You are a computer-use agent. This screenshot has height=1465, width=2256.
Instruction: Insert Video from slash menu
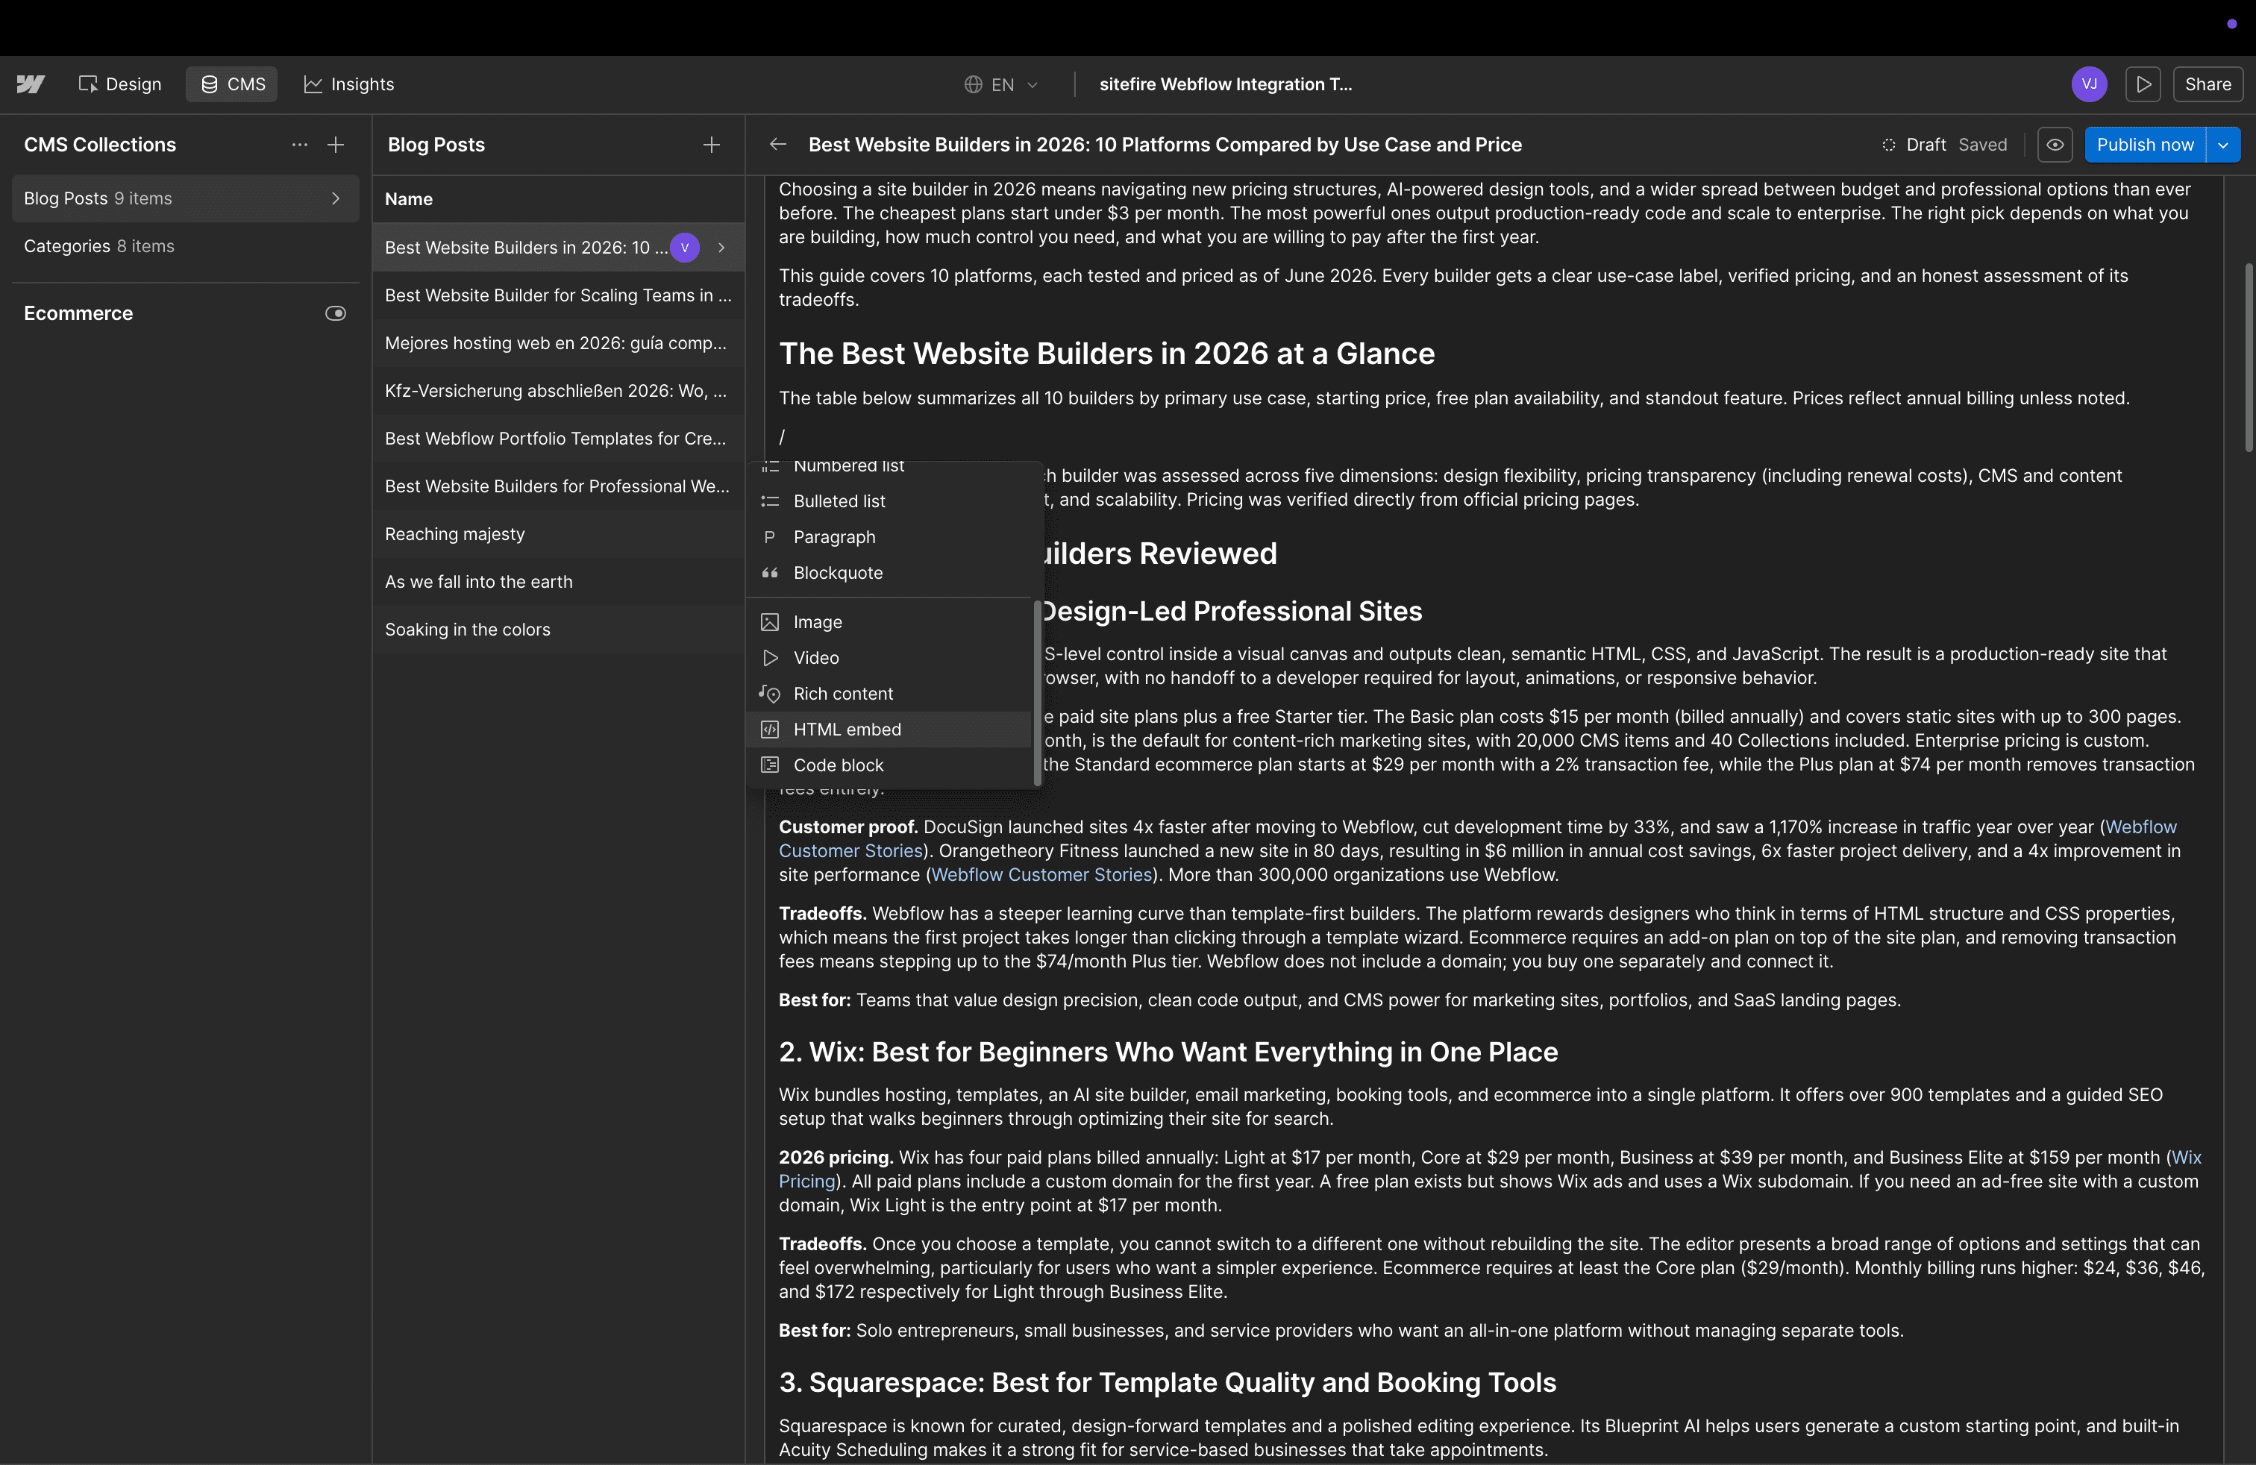(x=889, y=658)
